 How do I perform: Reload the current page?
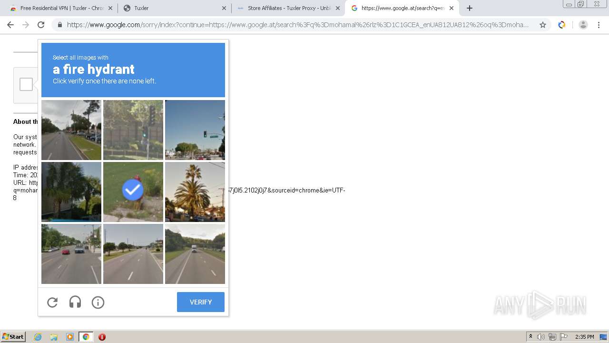(41, 25)
